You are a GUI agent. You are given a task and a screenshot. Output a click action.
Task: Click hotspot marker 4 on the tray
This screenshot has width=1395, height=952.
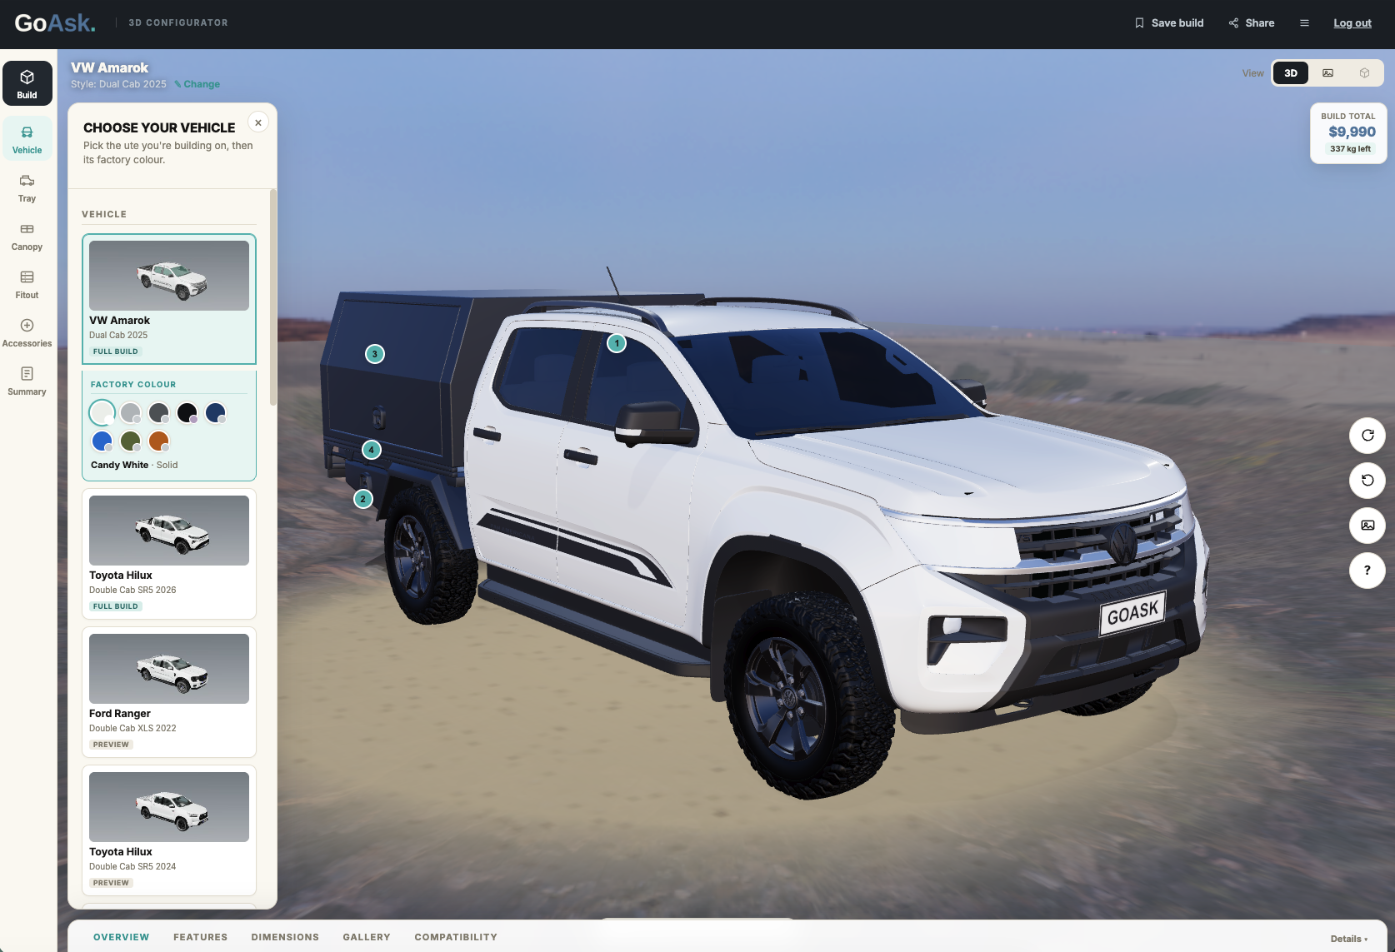coord(372,450)
